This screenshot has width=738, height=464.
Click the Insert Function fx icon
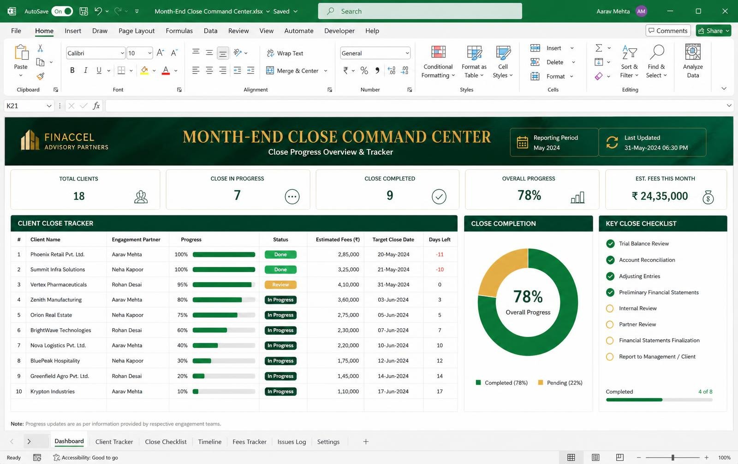tap(96, 106)
